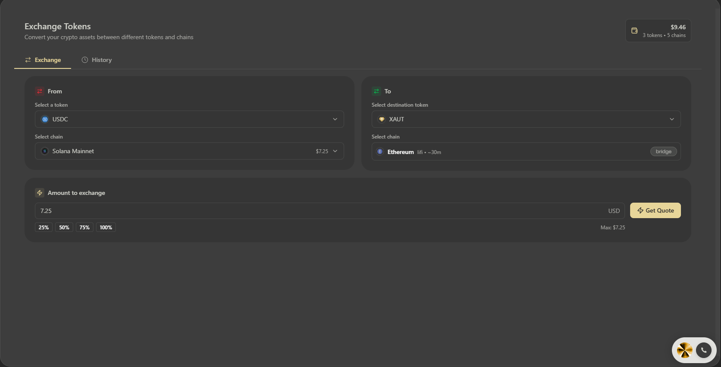Expand the XAUT destination token dropdown

(526, 119)
